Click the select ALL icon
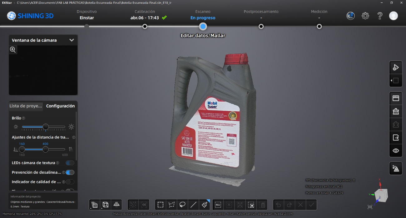 tap(218, 205)
